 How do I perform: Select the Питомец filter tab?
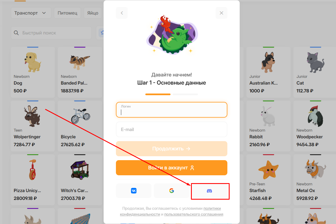coord(67,13)
